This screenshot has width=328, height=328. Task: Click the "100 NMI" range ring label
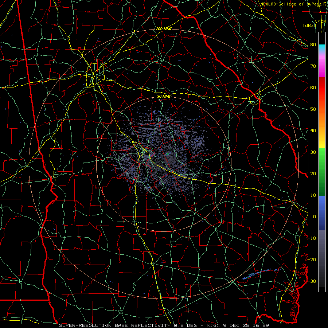[164, 29]
